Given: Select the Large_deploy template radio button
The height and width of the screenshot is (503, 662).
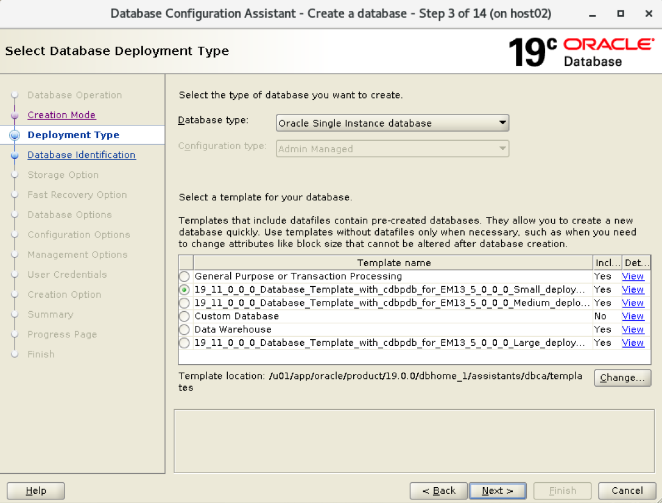Looking at the screenshot, I should click(184, 343).
